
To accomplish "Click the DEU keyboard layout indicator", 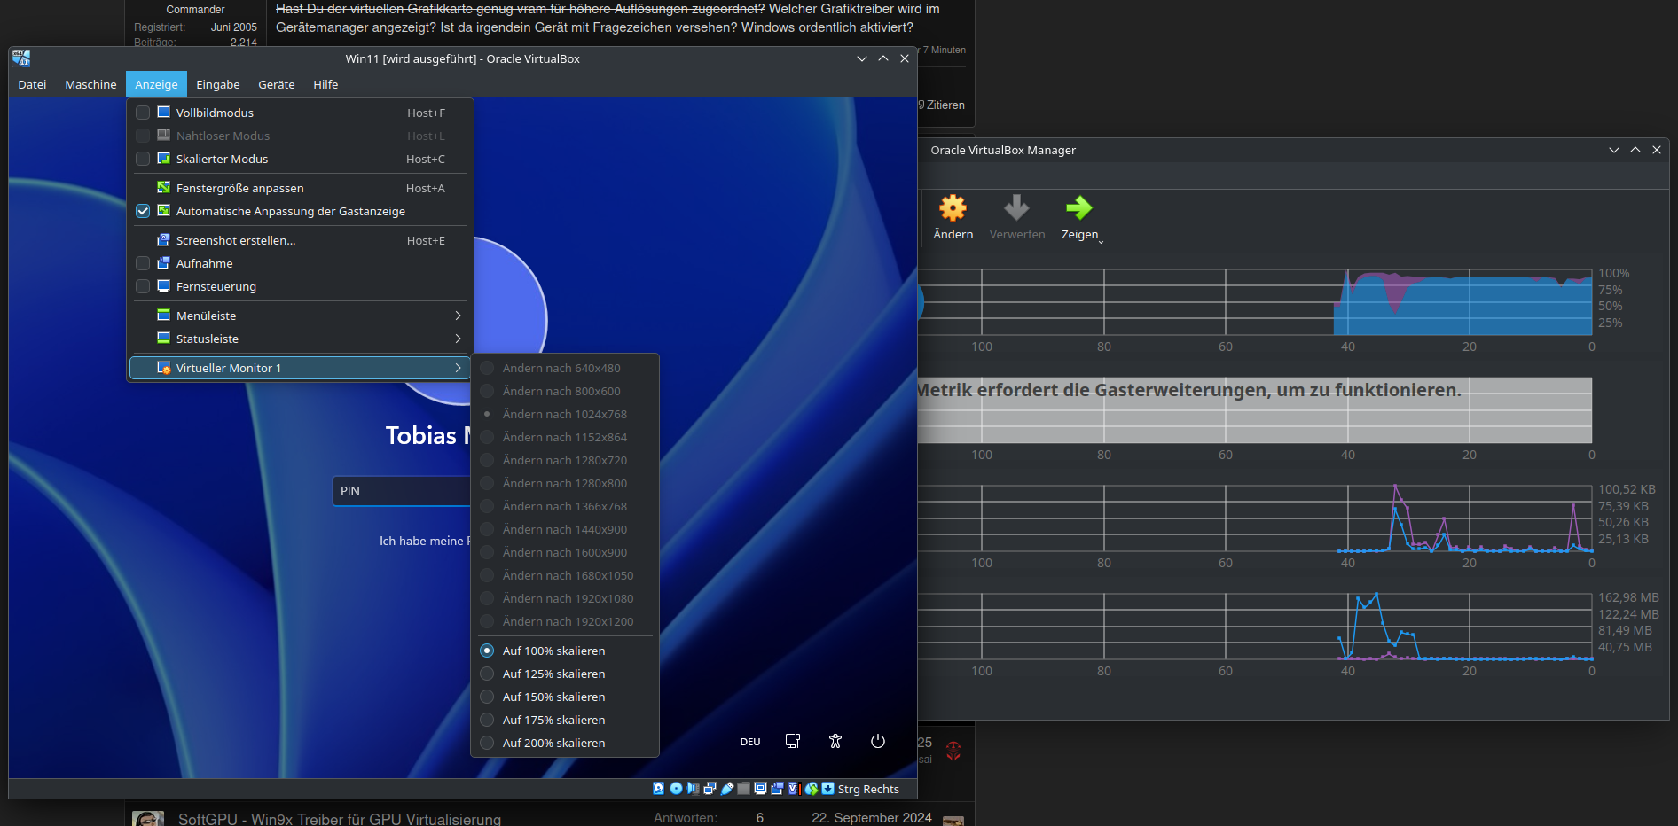I will [x=750, y=742].
